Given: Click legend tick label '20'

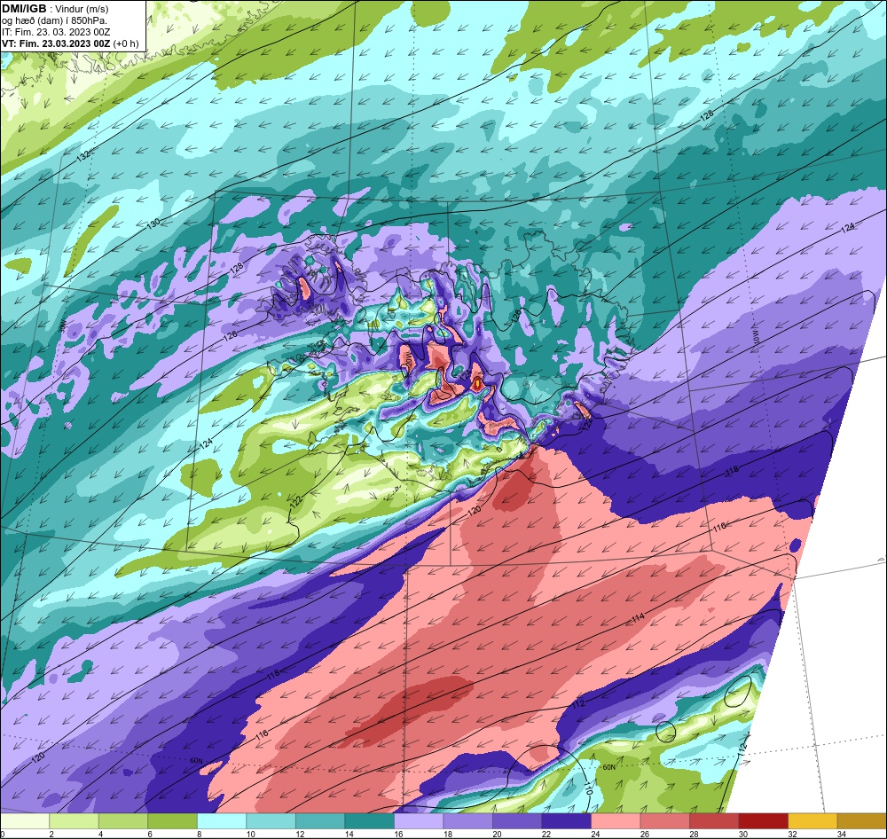Looking at the screenshot, I should coord(497,834).
